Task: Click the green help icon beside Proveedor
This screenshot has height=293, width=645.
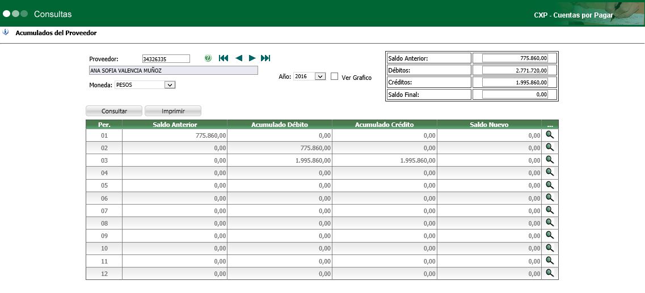Action: coord(208,58)
